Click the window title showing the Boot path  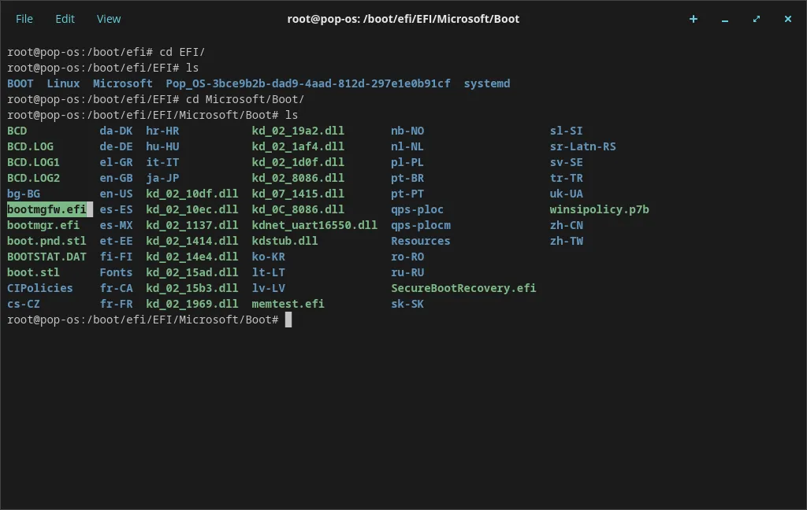(403, 19)
